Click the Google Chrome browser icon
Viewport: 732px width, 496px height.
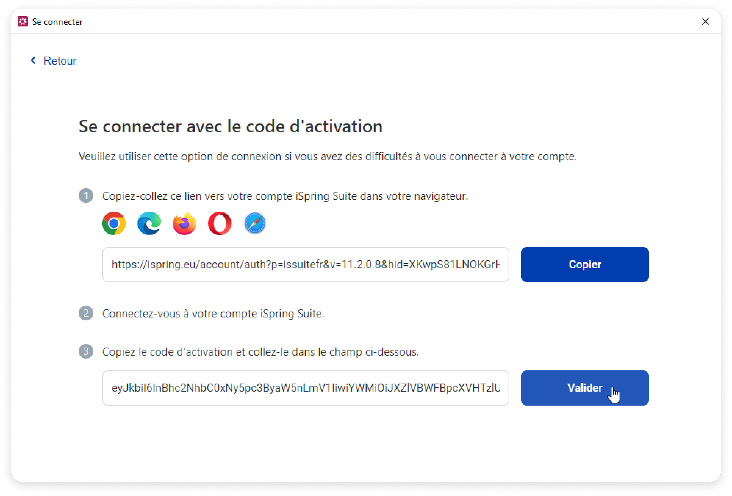click(114, 223)
